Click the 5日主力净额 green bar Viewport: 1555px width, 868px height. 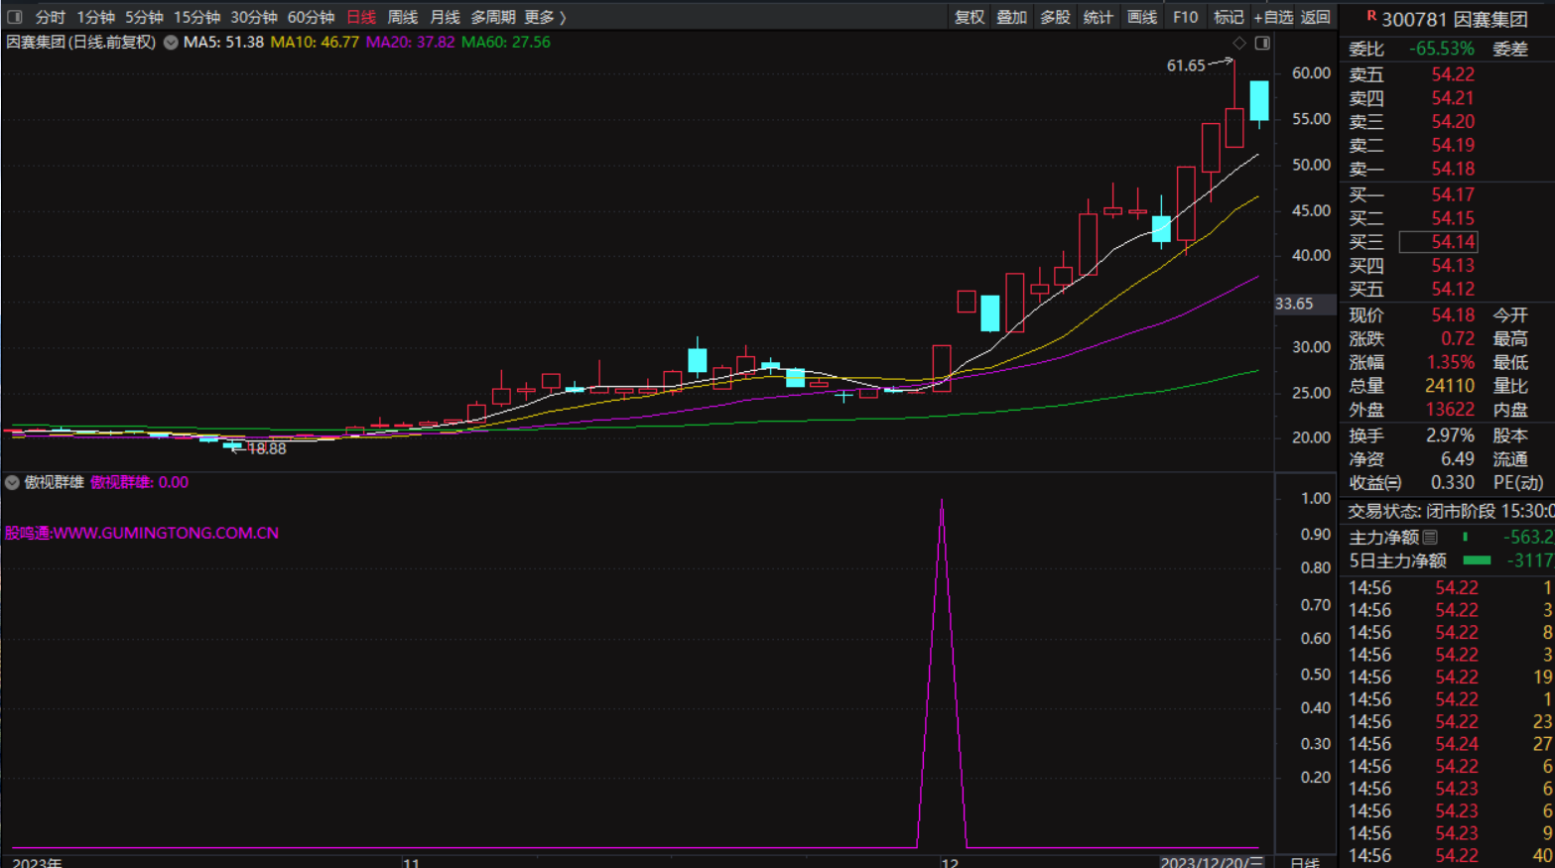tap(1477, 560)
